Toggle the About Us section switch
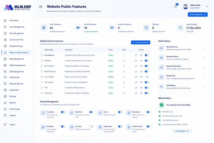This screenshot has width=214, height=143. pos(147,60)
